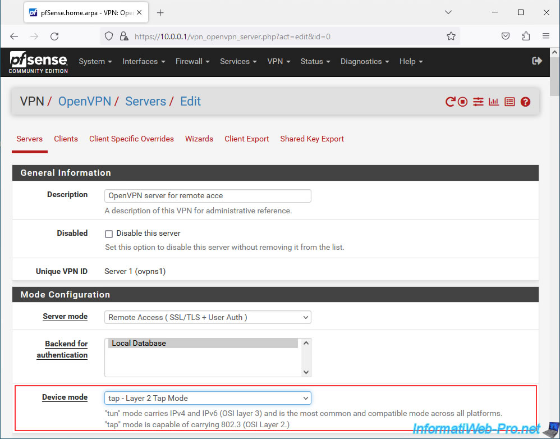Close the pfSense.home.arpa tab
Screen dimensions: 560x439
[139, 12]
